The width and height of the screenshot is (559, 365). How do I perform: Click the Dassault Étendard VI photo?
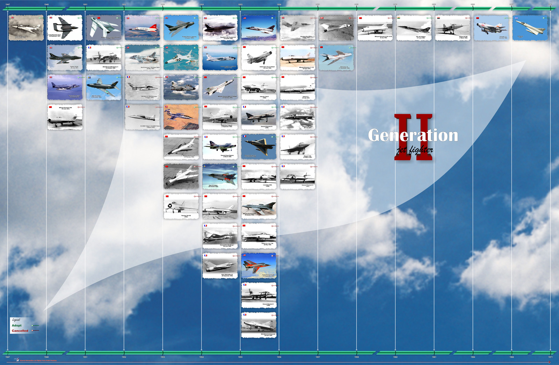pyautogui.click(x=298, y=177)
